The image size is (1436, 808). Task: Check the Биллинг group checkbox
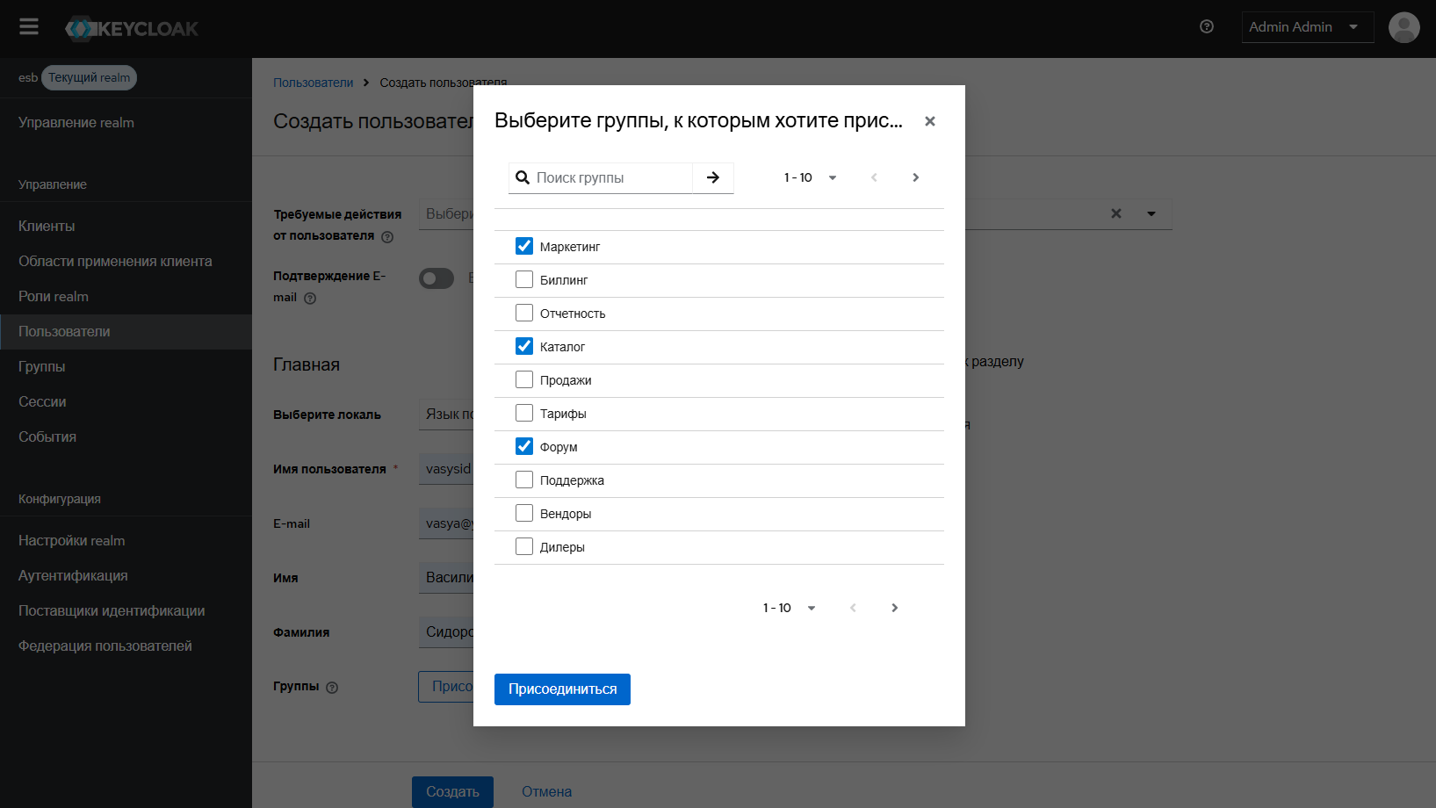tap(524, 280)
